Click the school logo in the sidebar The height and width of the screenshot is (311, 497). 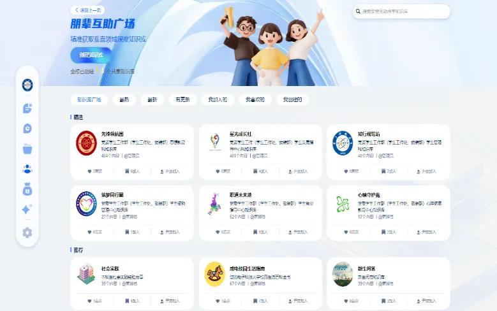[27, 85]
